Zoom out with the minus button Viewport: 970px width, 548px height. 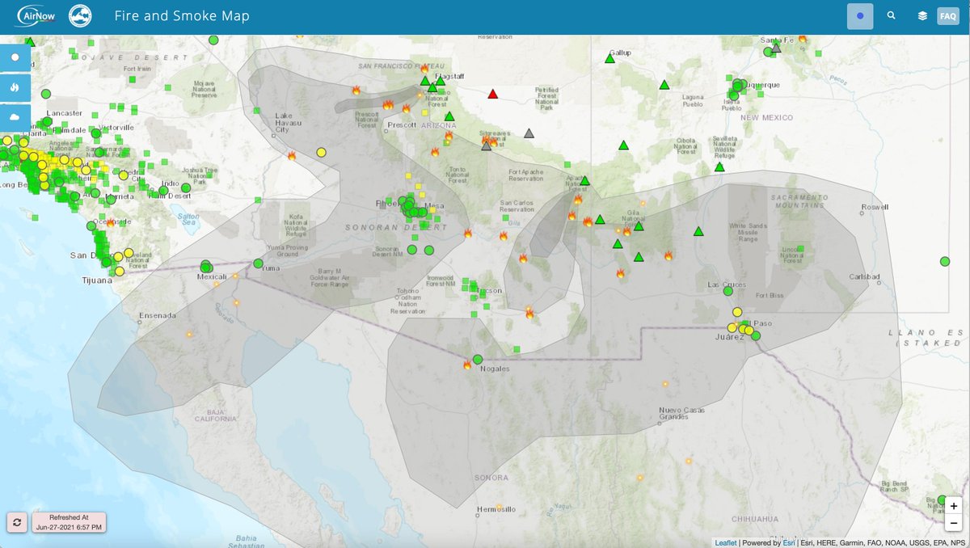coord(954,522)
